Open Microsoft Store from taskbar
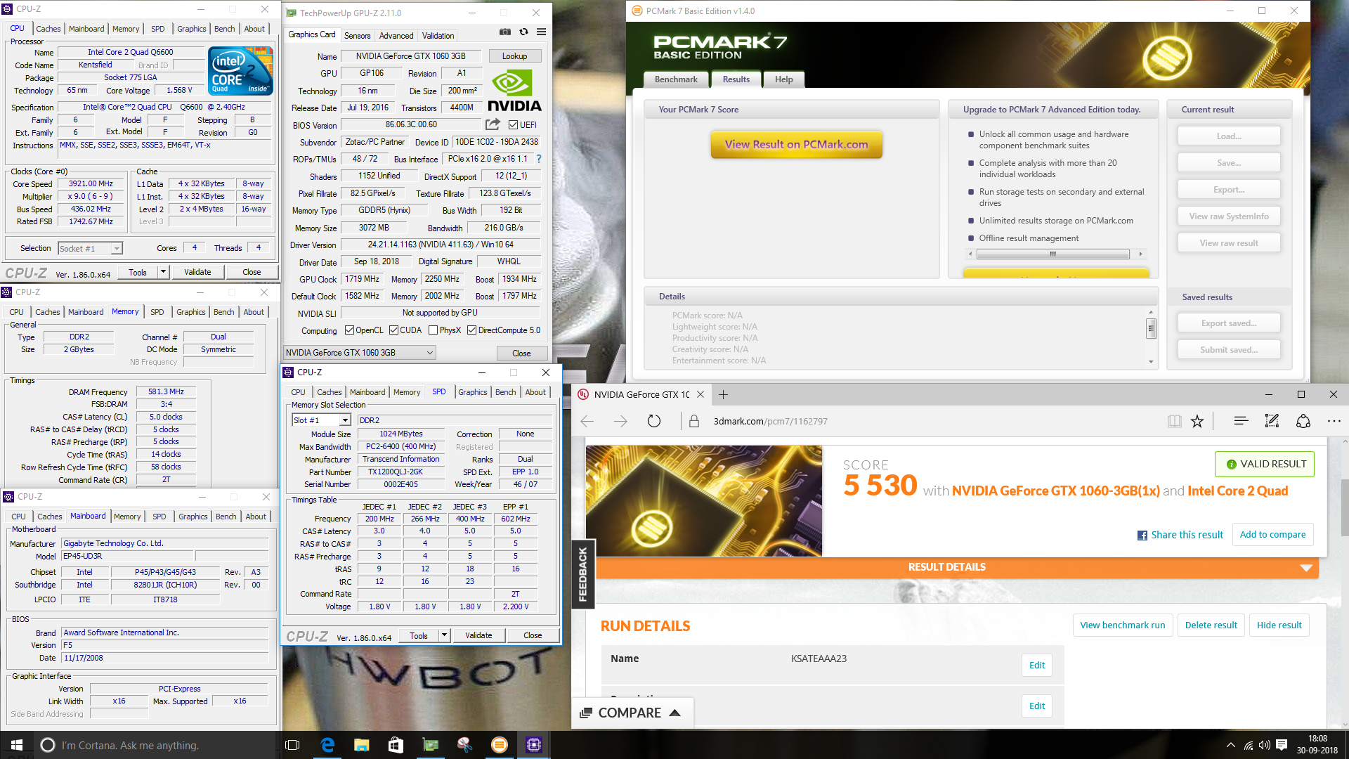 point(396,745)
